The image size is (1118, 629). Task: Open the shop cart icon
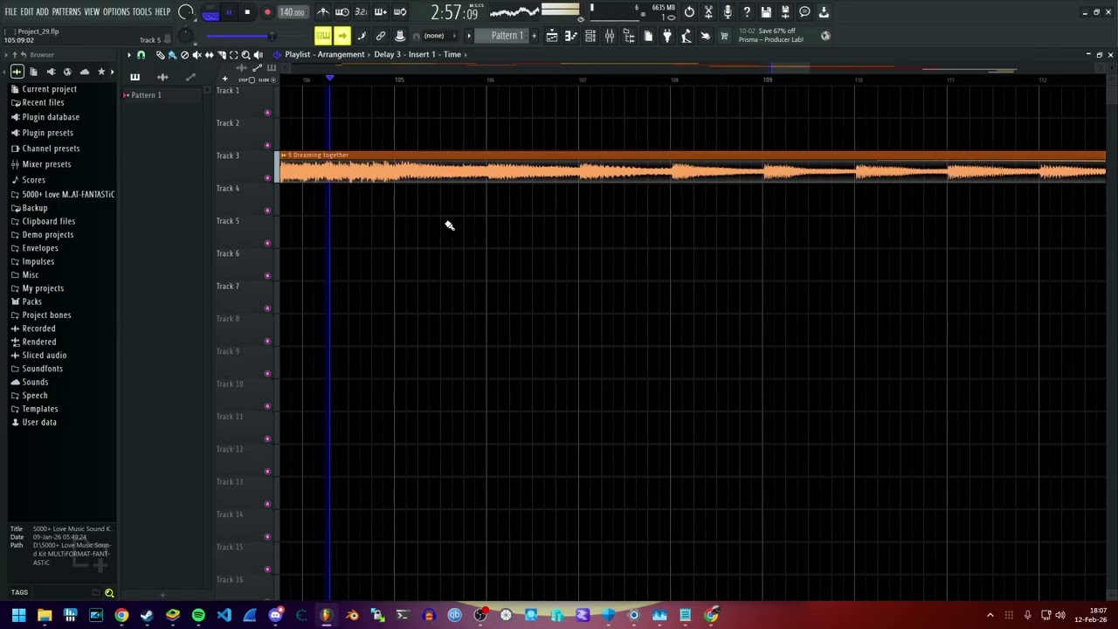pos(724,36)
